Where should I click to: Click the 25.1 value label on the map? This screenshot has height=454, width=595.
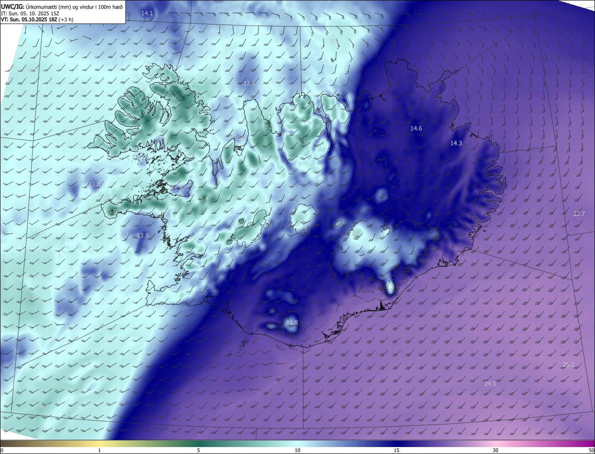point(569,365)
